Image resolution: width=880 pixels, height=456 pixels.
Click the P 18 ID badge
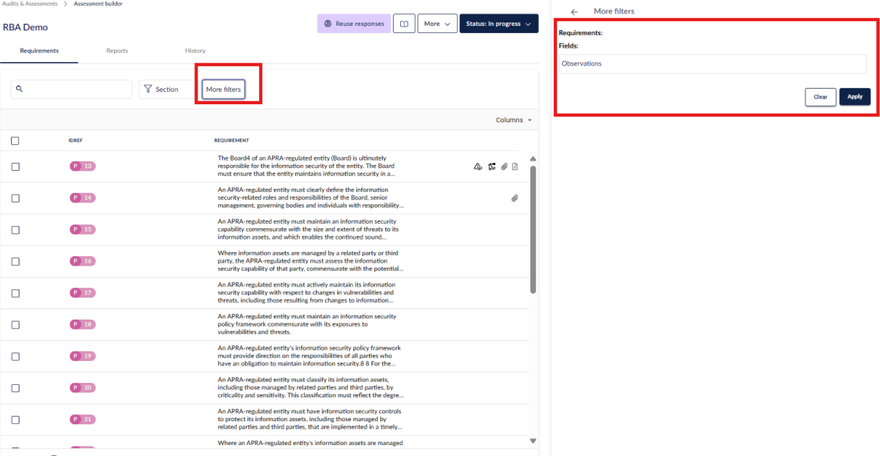coord(83,325)
